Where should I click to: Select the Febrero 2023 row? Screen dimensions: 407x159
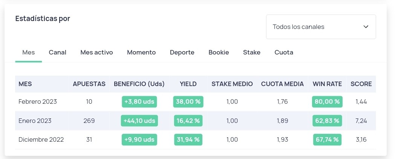[196, 101]
